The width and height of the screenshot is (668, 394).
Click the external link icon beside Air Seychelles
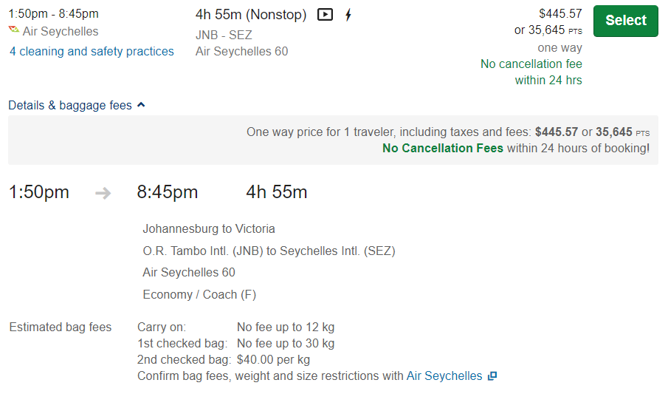pos(492,376)
